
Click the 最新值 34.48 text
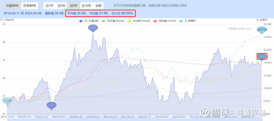(55, 13)
